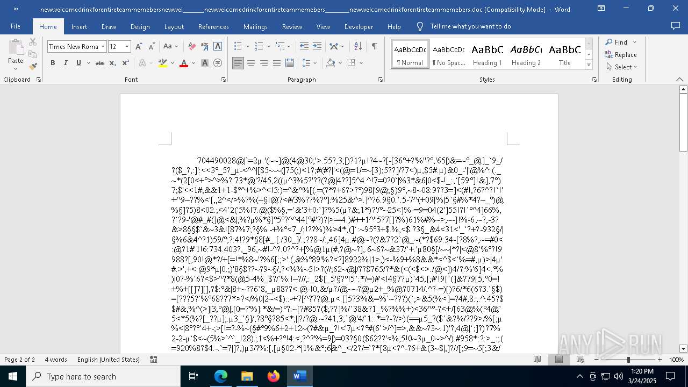Image resolution: width=688 pixels, height=387 pixels.
Task: Open Firefox from the taskbar
Action: [x=274, y=376]
